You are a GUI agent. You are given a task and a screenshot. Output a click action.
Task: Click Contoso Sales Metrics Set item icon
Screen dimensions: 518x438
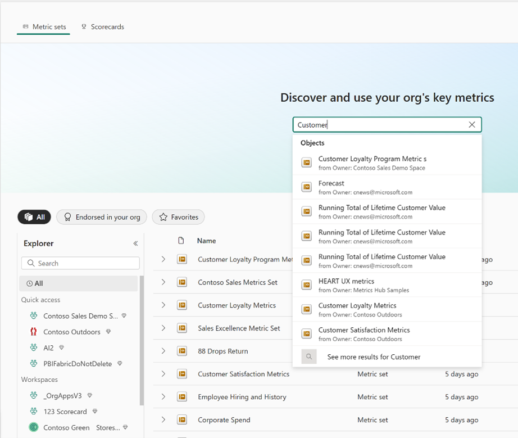click(182, 282)
